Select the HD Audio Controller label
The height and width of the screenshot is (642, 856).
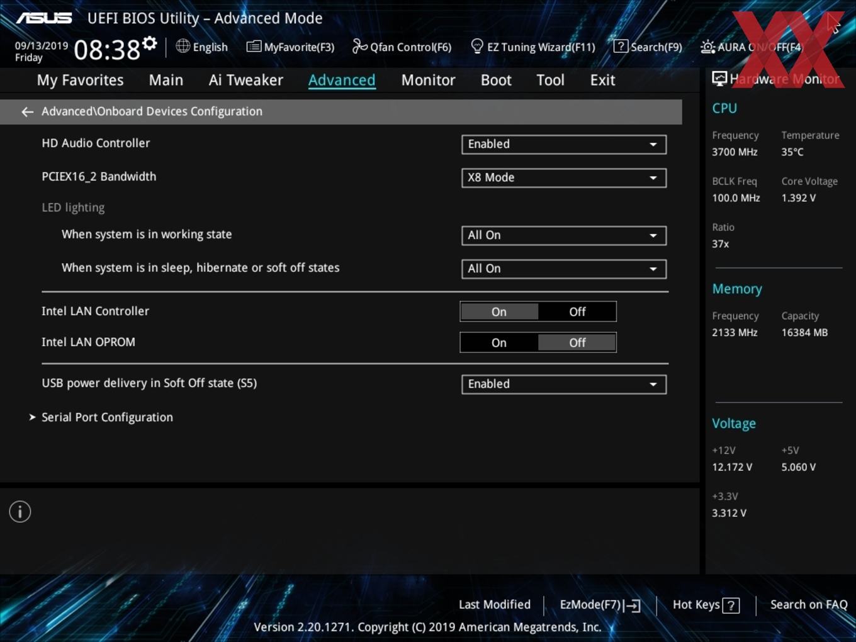(x=96, y=143)
